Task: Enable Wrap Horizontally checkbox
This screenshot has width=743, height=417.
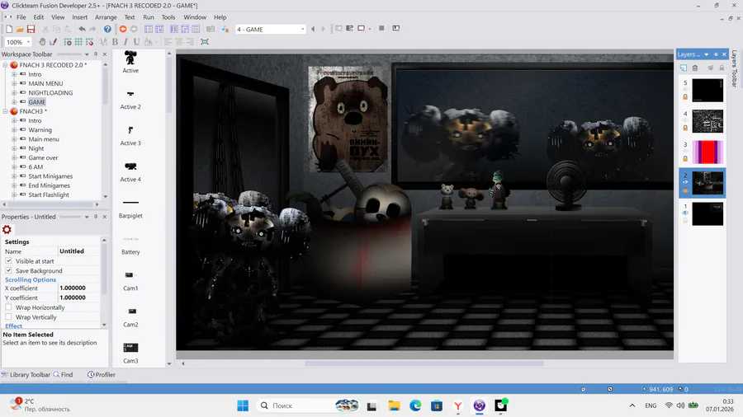Action: pos(8,307)
